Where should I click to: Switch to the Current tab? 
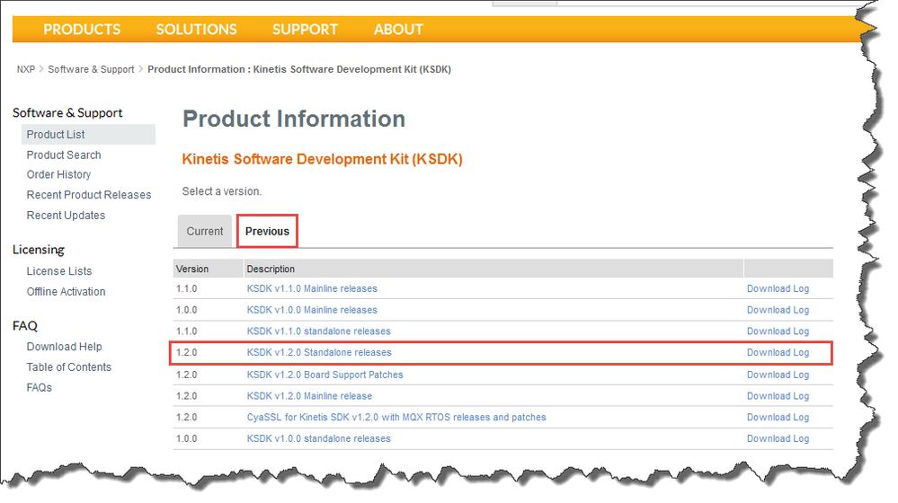tap(205, 231)
